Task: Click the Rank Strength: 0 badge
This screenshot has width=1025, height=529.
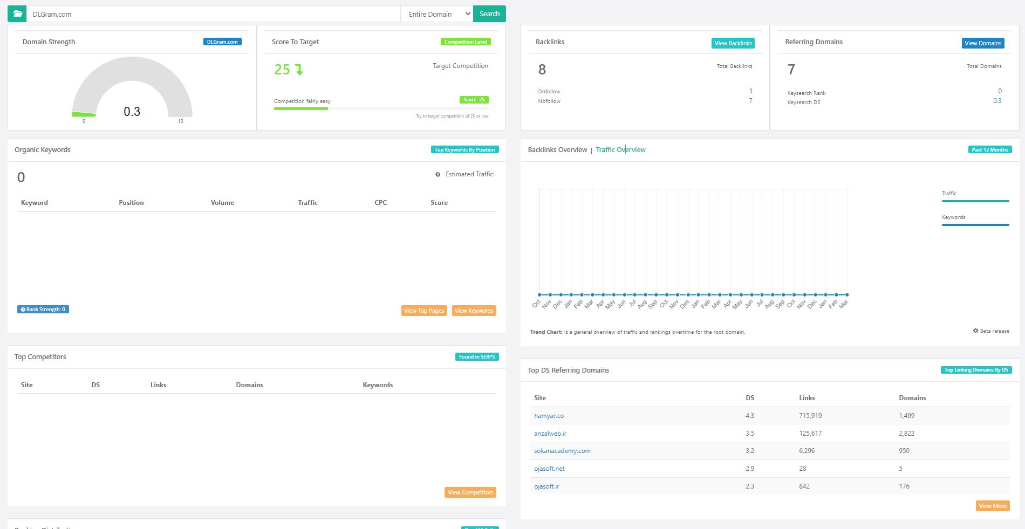Action: pos(43,310)
